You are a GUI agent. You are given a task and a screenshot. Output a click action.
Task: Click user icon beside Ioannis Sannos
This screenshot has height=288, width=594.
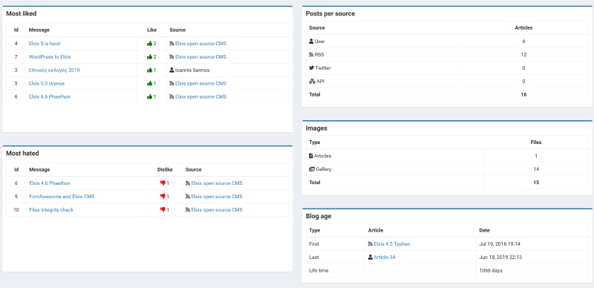(x=172, y=70)
